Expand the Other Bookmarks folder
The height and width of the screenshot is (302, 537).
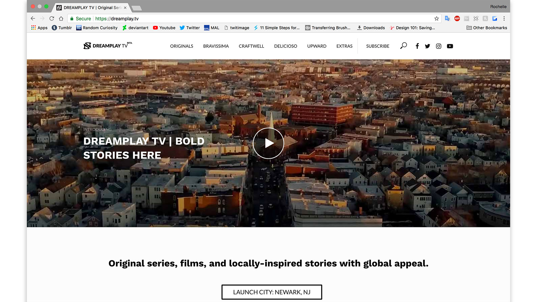pyautogui.click(x=487, y=28)
